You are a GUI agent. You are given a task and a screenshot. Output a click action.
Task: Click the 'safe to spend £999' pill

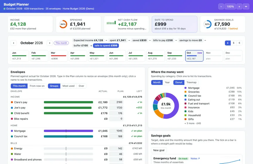pos(106,45)
